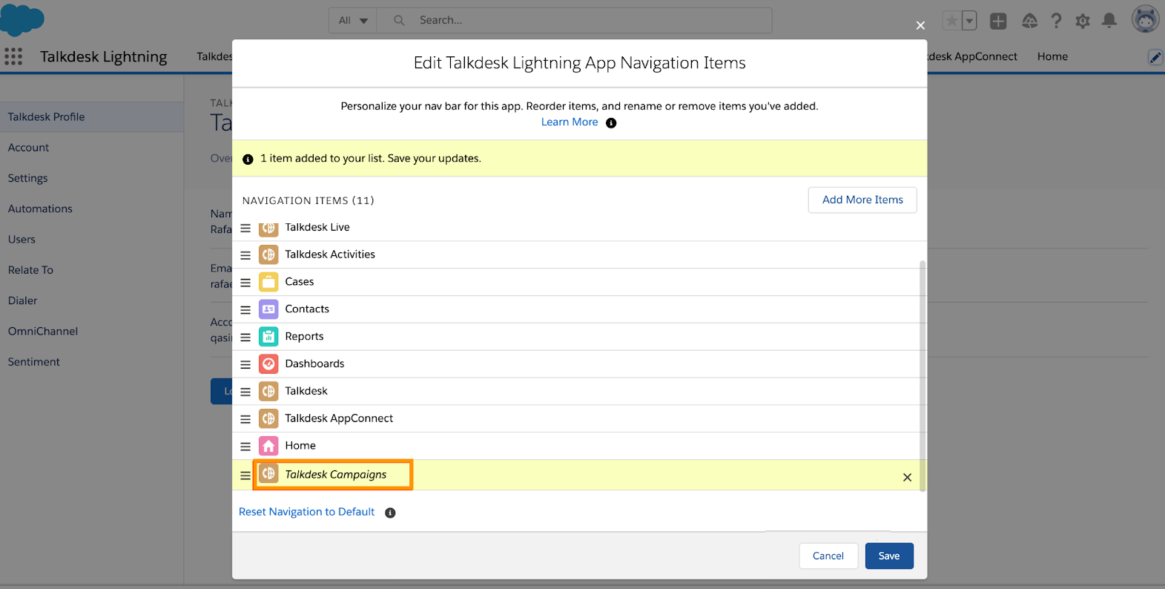Open the Learn More link
Image resolution: width=1165 pixels, height=589 pixels.
(x=570, y=122)
